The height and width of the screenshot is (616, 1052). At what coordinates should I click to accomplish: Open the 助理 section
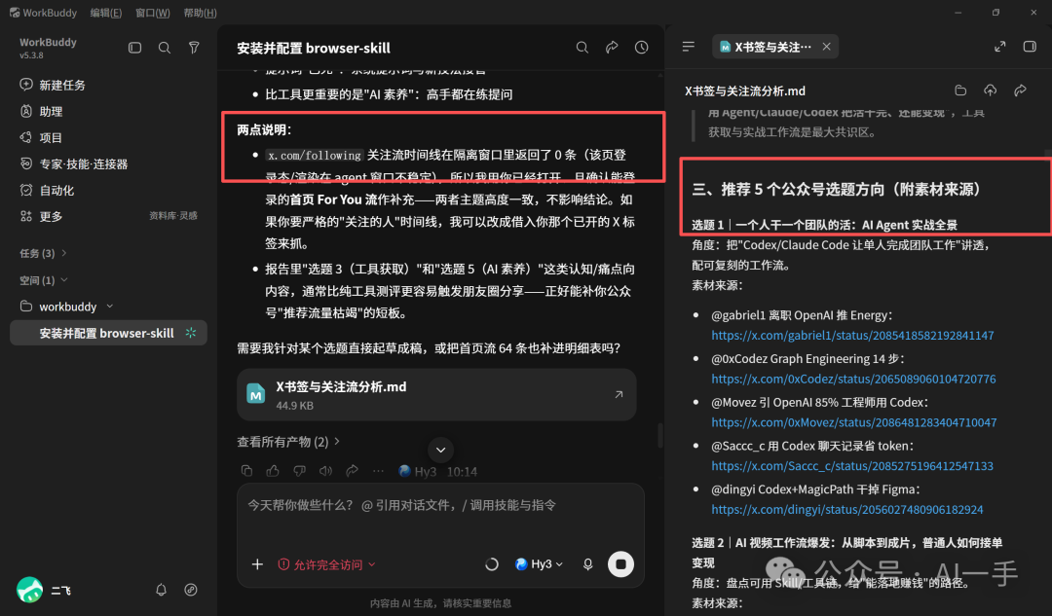click(41, 111)
